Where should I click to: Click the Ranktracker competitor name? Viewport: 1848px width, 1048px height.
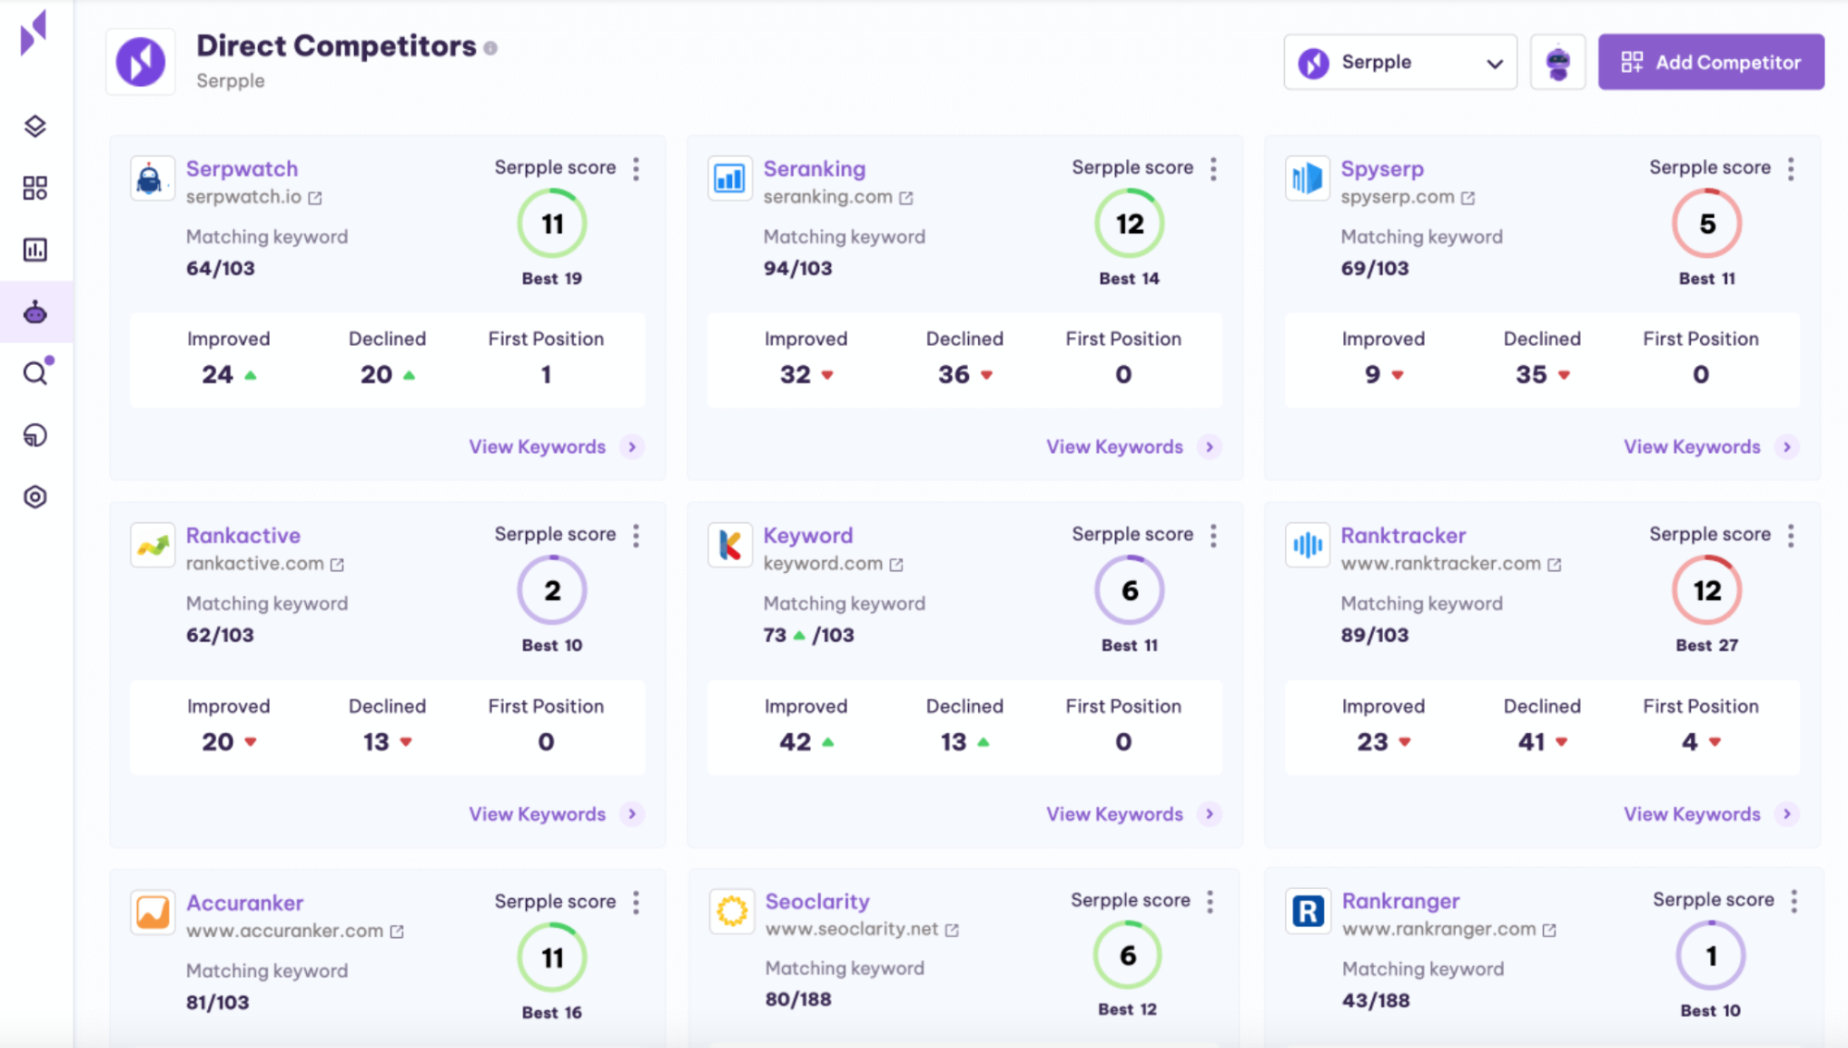pos(1403,535)
